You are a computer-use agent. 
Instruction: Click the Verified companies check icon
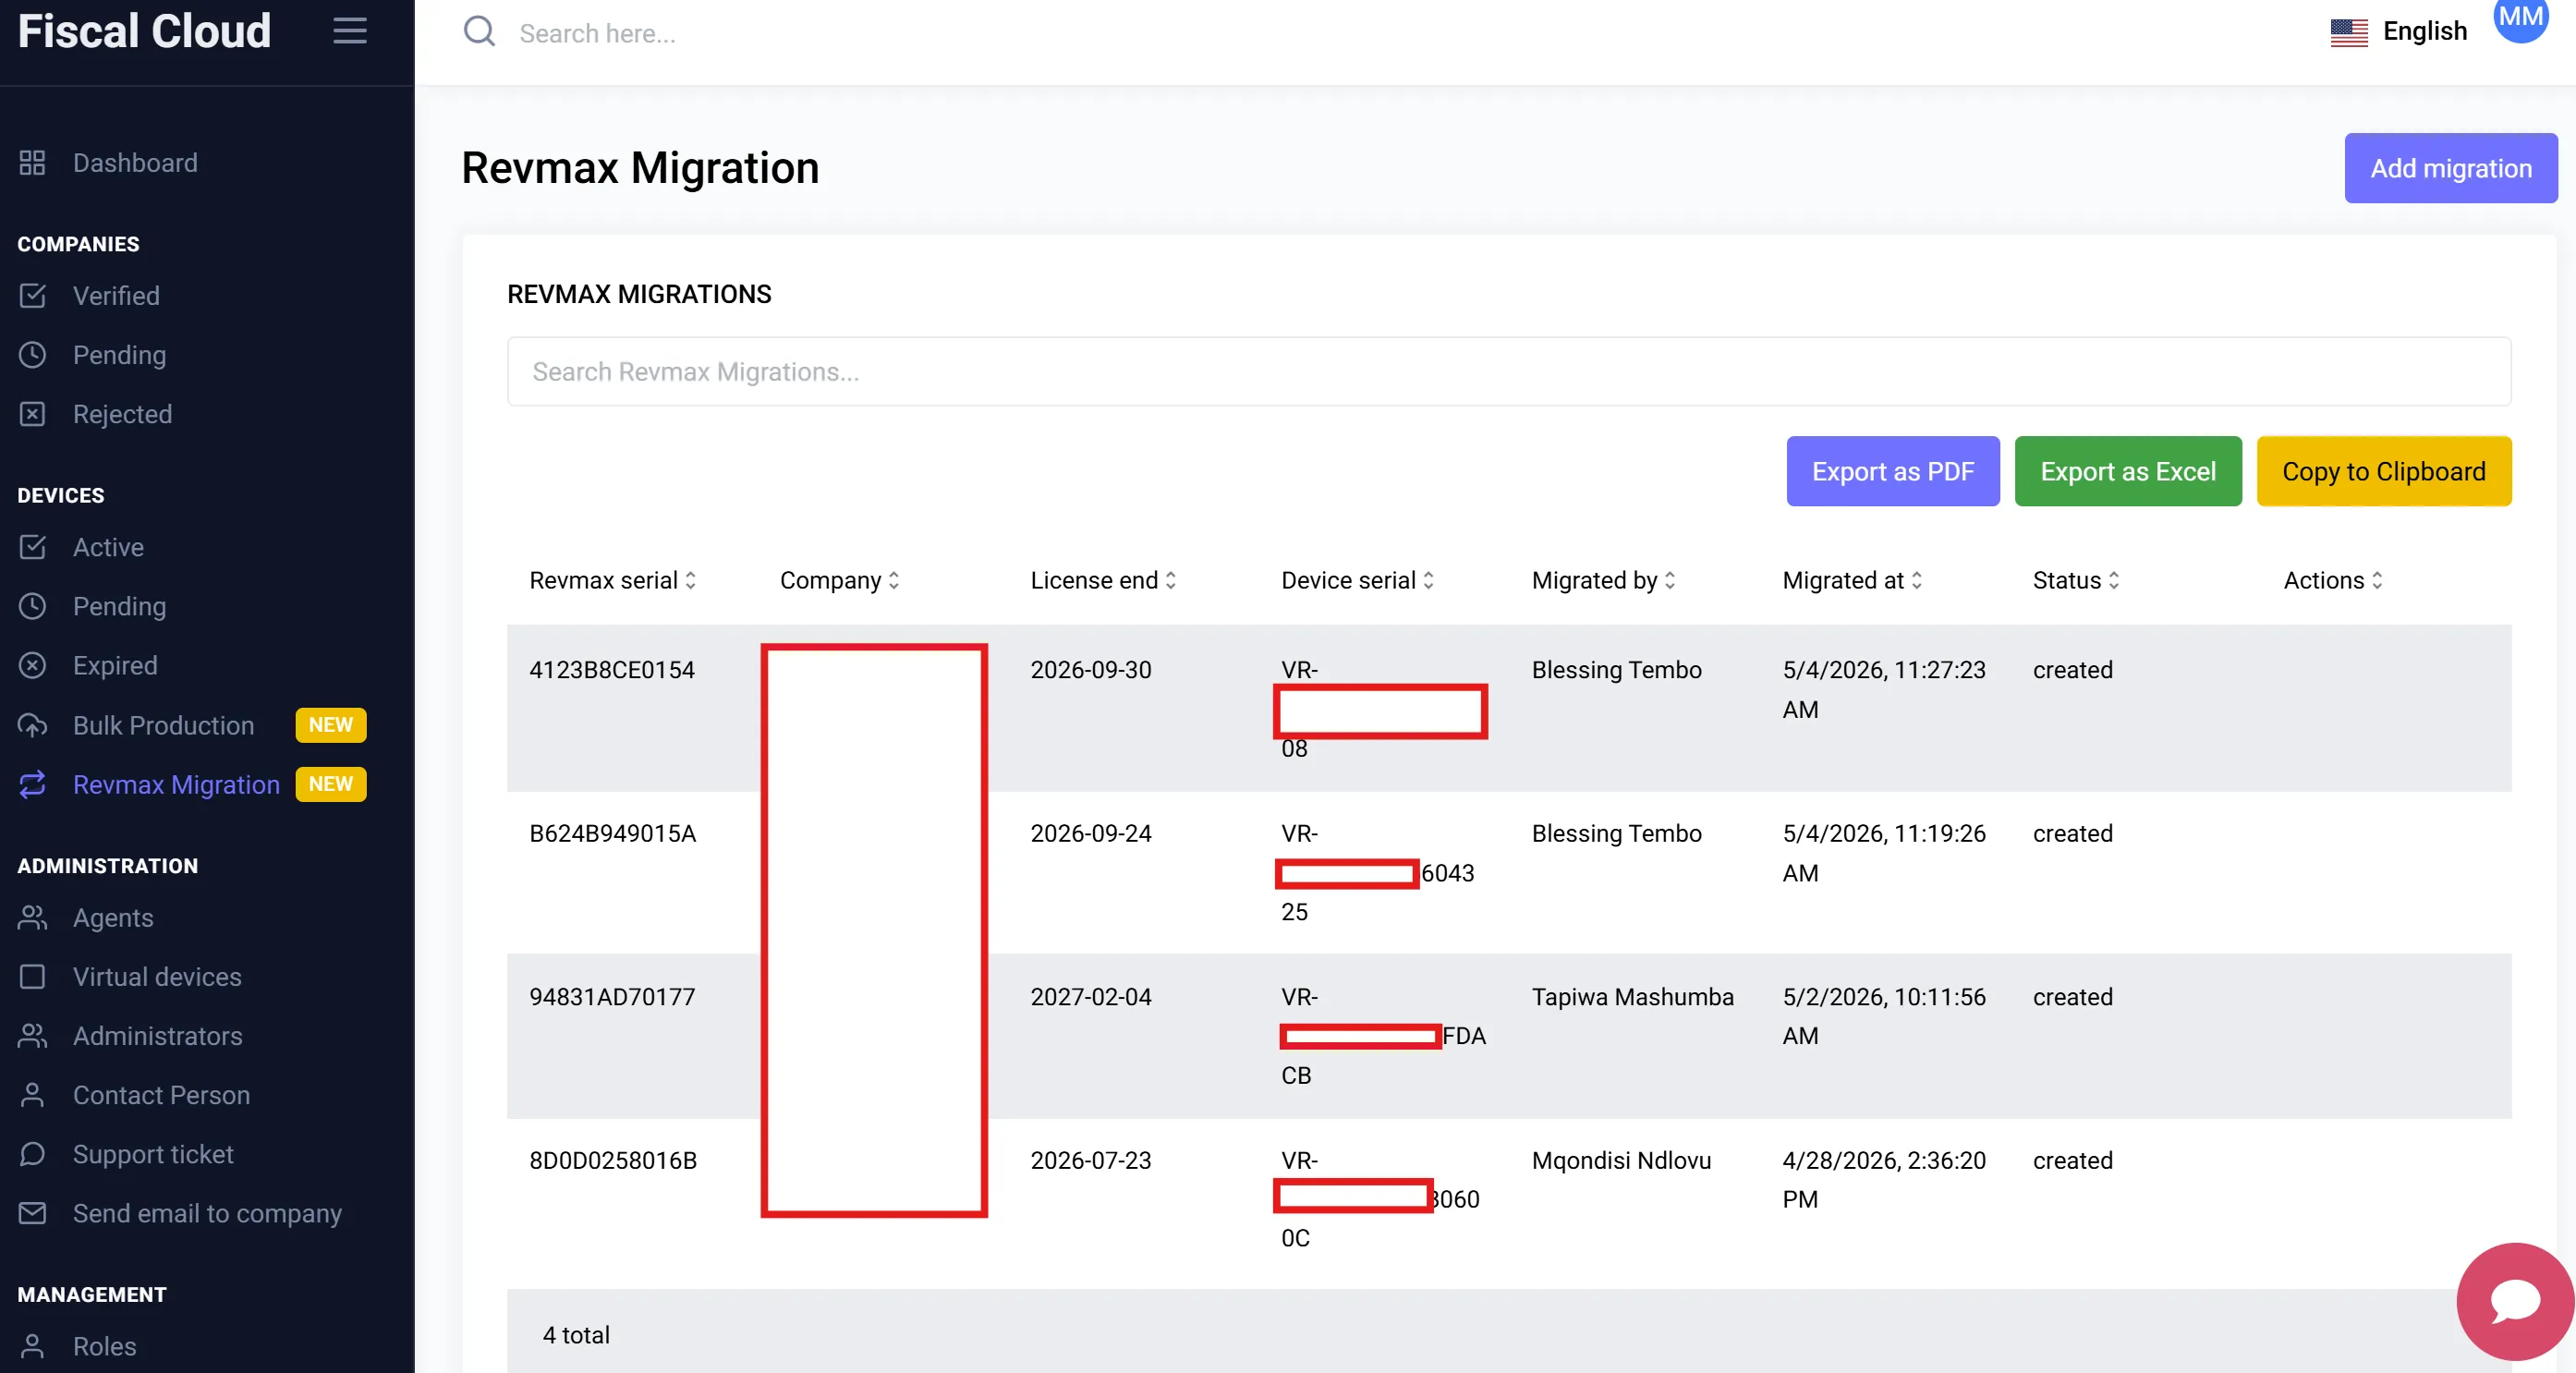(32, 295)
